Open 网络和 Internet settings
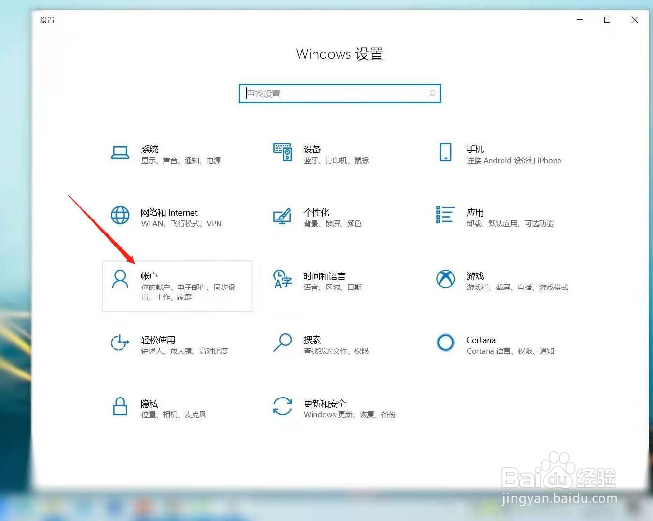Viewport: 653px width, 521px height. click(169, 217)
